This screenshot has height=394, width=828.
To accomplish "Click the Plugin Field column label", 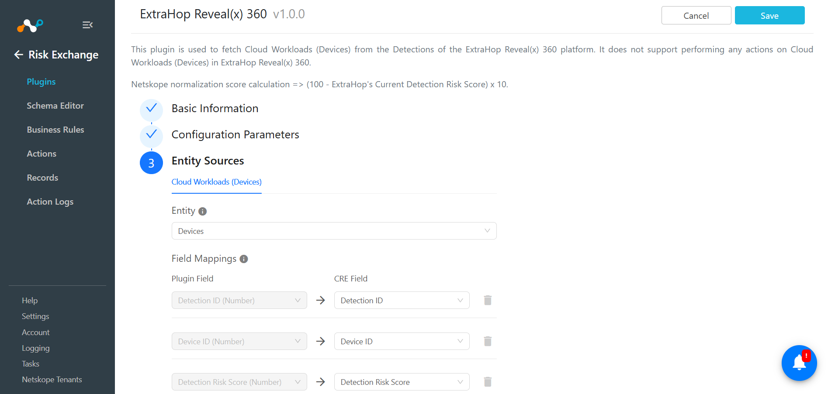I will click(x=192, y=278).
